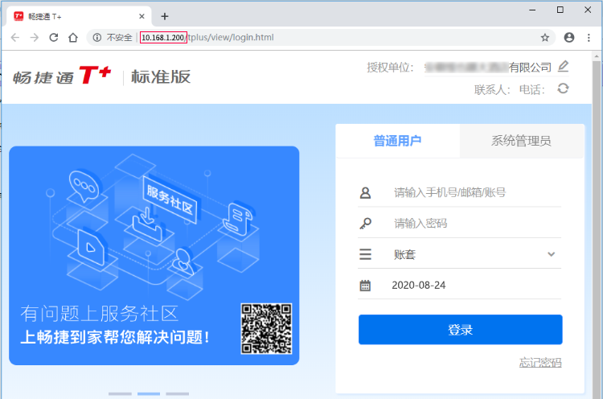This screenshot has height=399, width=603.
Task: Bookmark this page with the star icon
Action: (x=544, y=37)
